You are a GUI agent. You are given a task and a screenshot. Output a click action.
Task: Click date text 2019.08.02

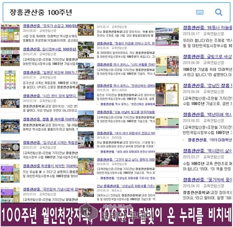point(30,31)
